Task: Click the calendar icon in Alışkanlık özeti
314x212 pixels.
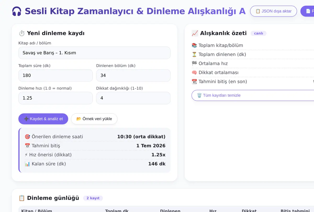Action: pos(194,82)
